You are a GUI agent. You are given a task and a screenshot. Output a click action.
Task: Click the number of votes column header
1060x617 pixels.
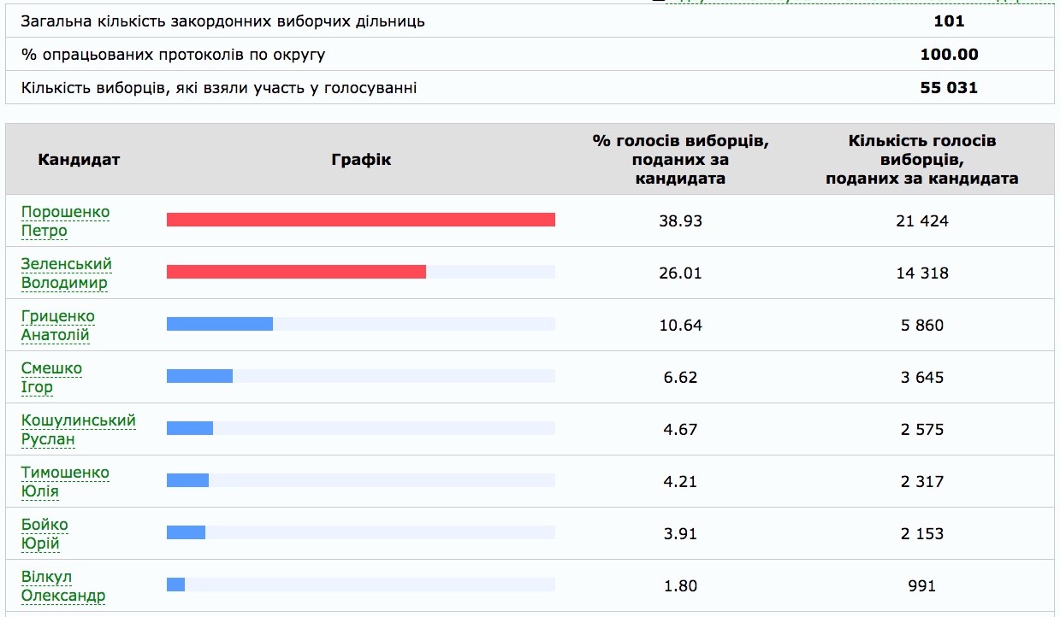(922, 160)
